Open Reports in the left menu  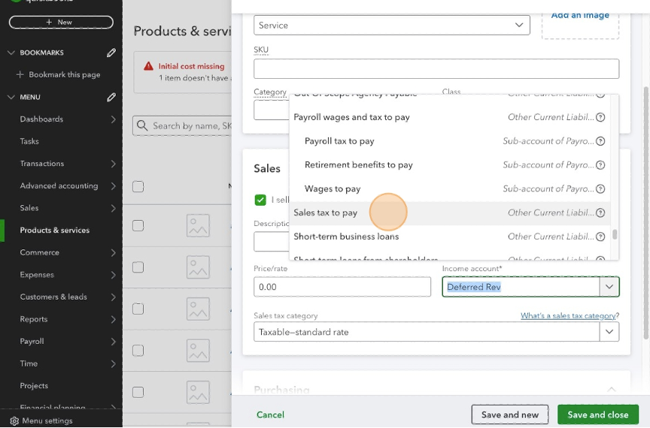pyautogui.click(x=34, y=319)
